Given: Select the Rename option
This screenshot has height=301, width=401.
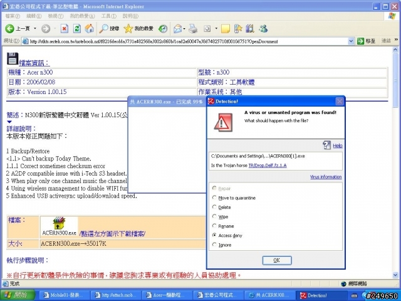Looking at the screenshot, I should point(214,226).
